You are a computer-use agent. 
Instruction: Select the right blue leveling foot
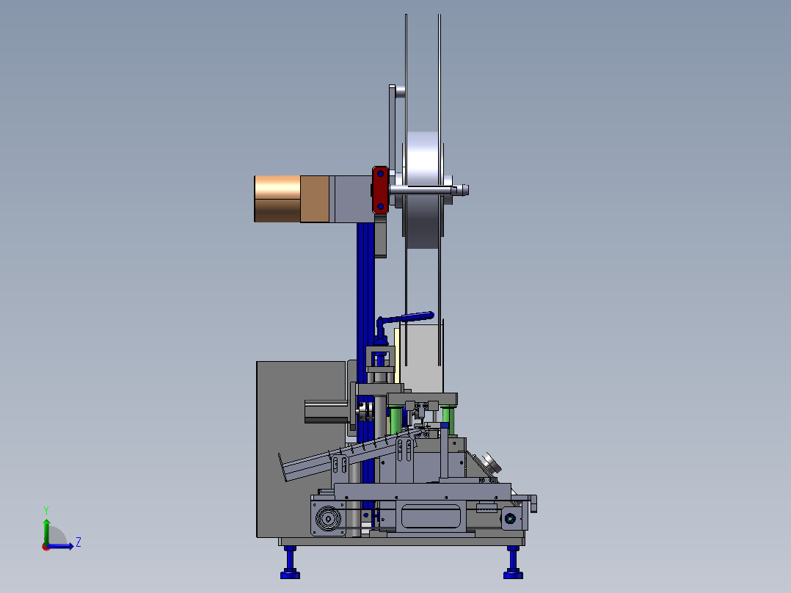[513, 562]
